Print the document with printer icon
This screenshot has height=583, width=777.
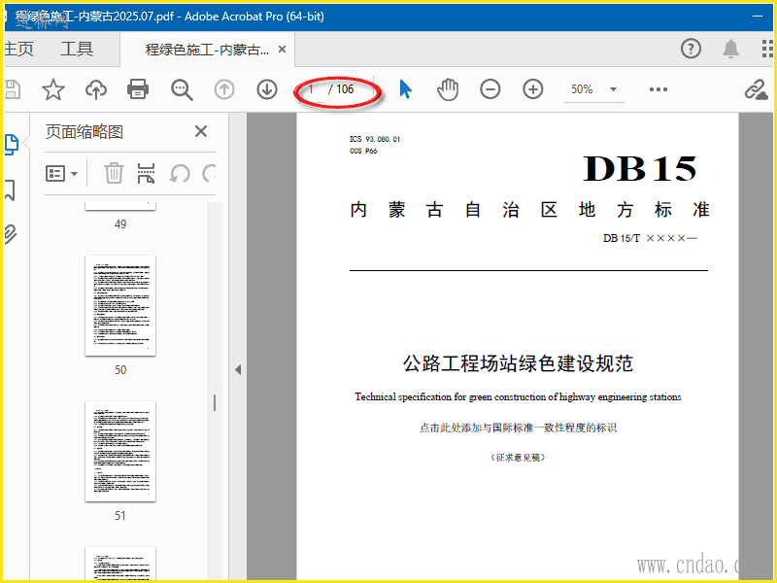(138, 89)
